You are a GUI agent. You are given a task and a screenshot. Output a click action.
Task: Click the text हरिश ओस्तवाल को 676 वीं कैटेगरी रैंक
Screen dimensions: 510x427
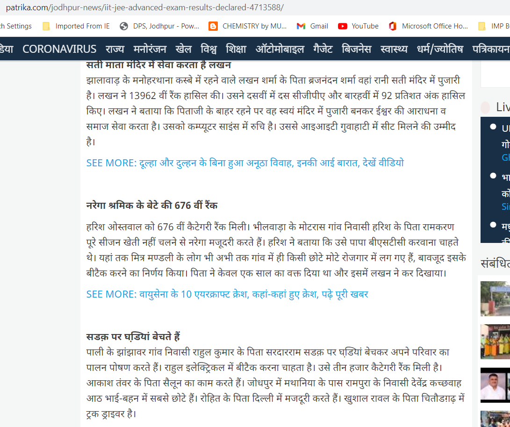tap(156, 227)
